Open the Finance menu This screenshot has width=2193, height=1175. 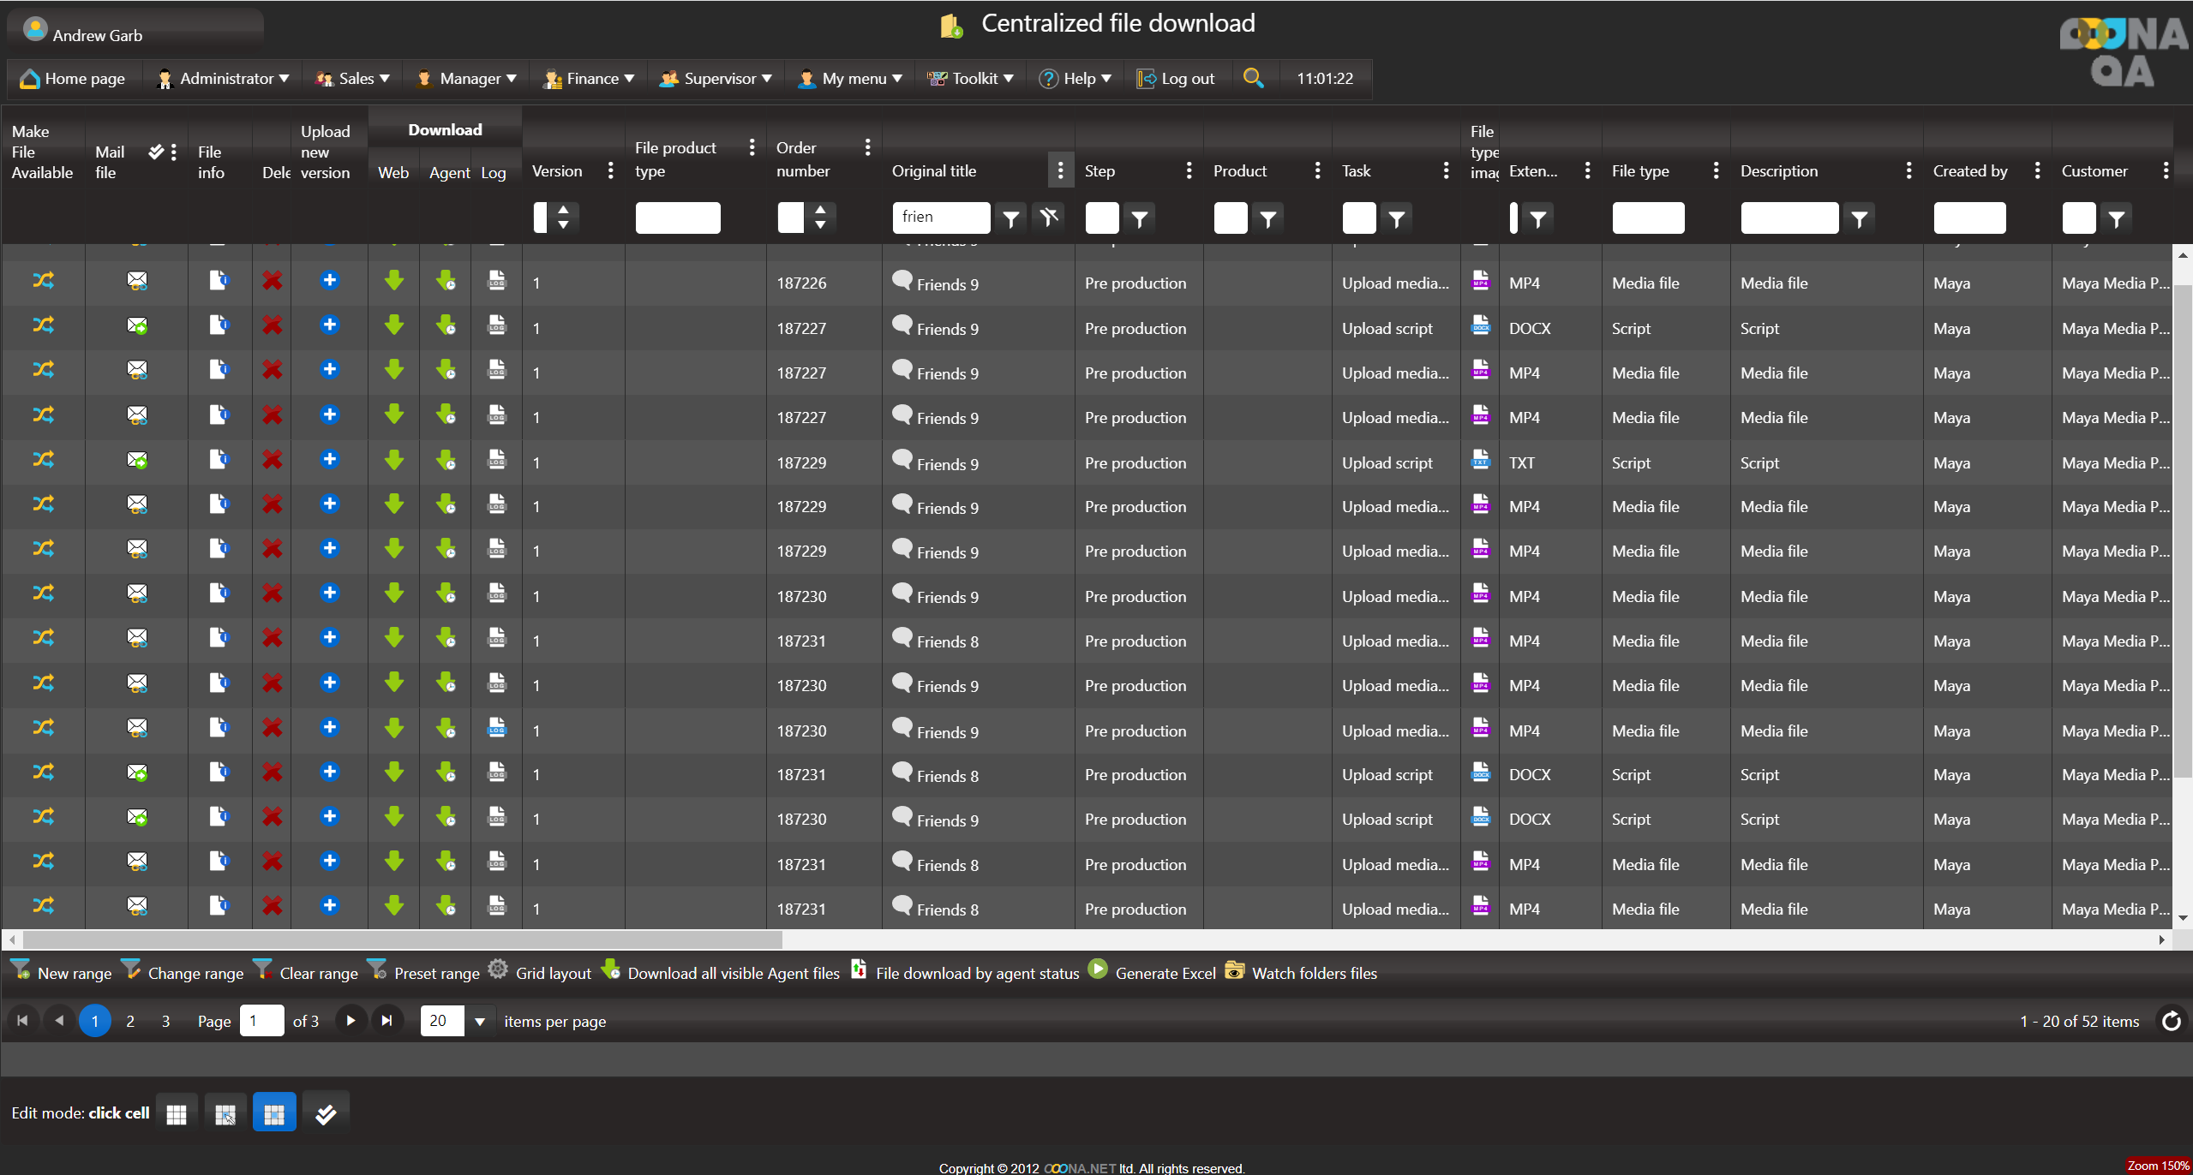click(590, 79)
